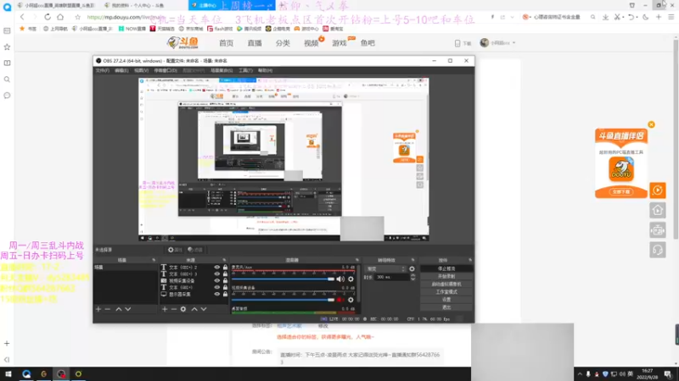Open browser sidebar chat bubble icon
Viewport: 679px width, 381px height.
(x=7, y=96)
